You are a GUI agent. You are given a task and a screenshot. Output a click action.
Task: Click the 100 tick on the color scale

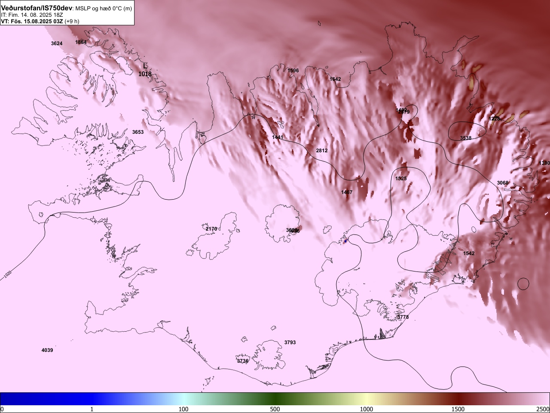(183, 409)
